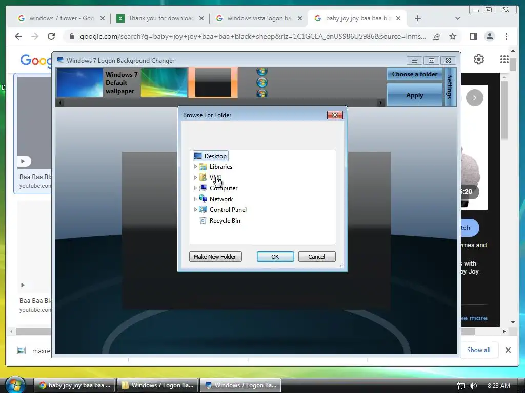Expand the Control Panel tree node
525x393 pixels.
(195, 209)
